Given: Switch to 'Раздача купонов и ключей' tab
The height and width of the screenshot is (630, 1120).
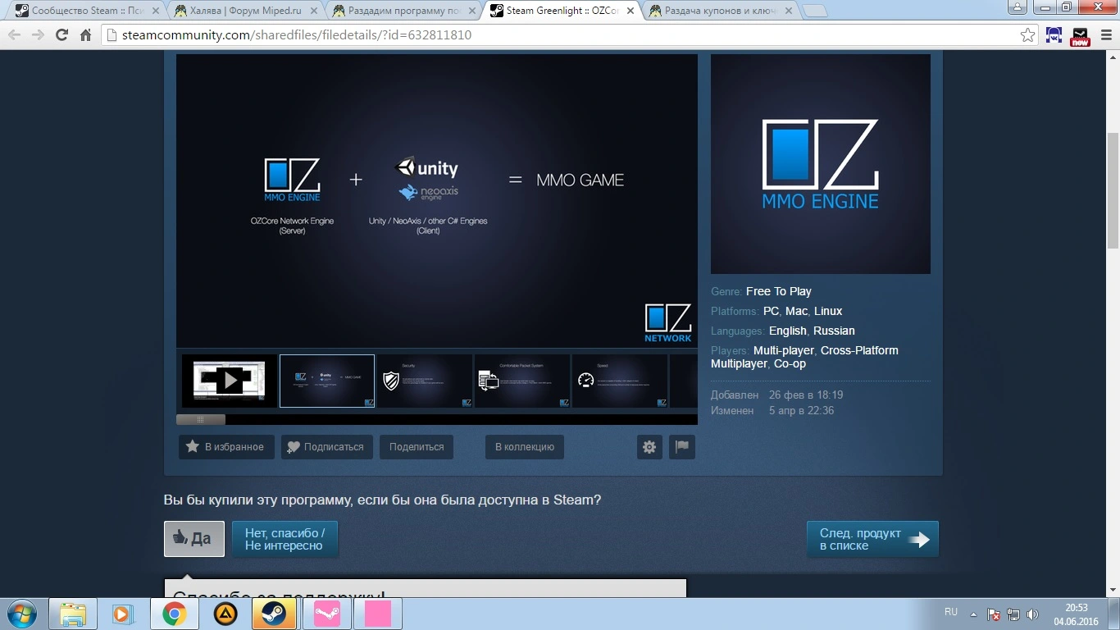Looking at the screenshot, I should point(718,11).
